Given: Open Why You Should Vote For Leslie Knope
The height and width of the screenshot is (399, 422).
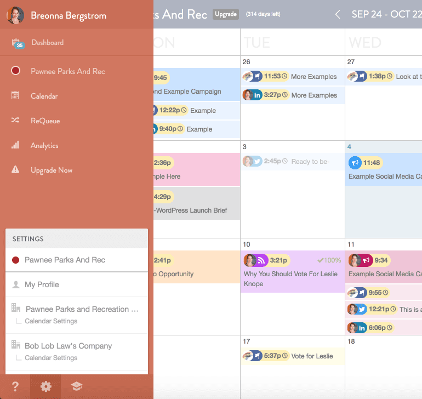Looking at the screenshot, I should [292, 278].
